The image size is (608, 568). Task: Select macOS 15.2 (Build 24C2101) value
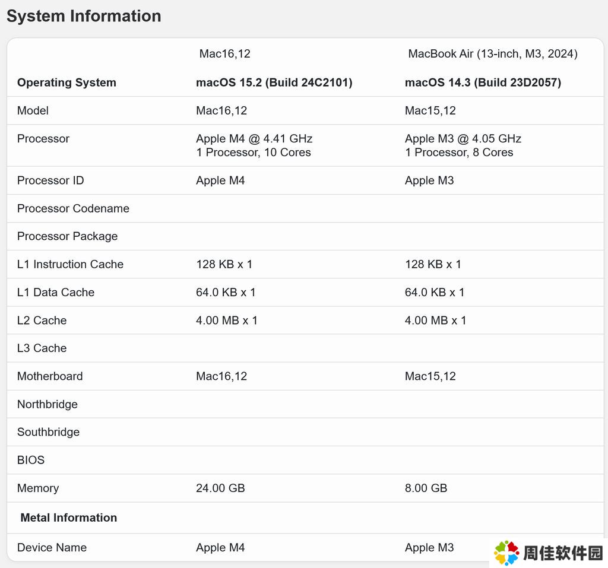click(274, 82)
